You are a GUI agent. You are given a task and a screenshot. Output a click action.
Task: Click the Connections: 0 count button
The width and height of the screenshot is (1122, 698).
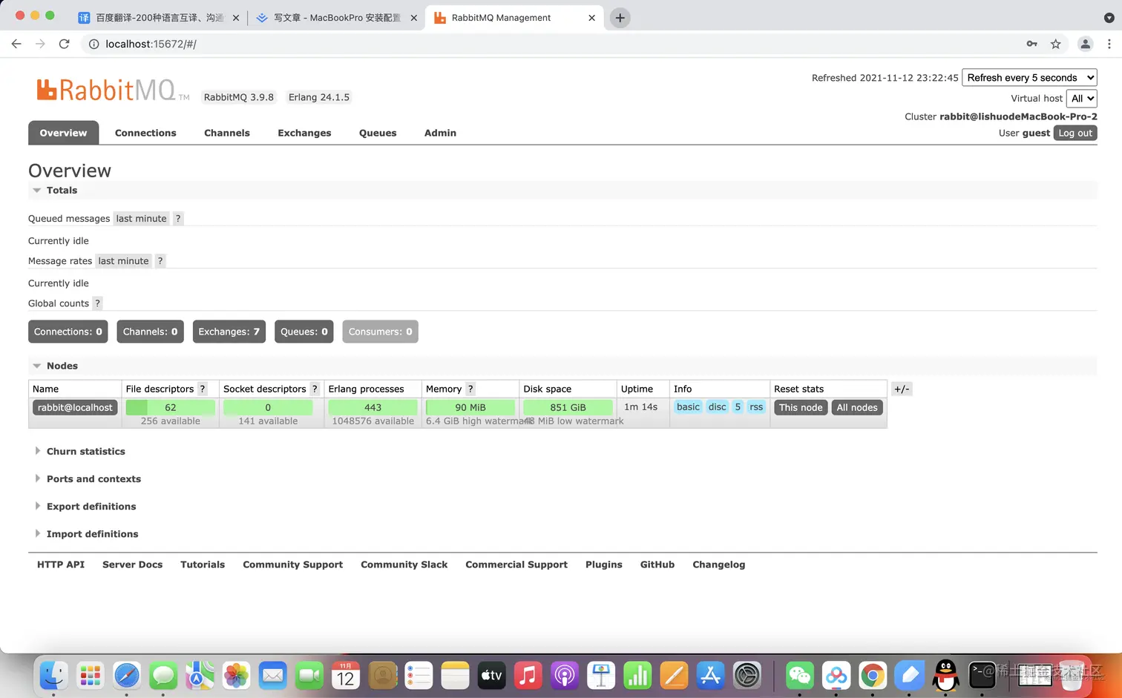click(68, 332)
